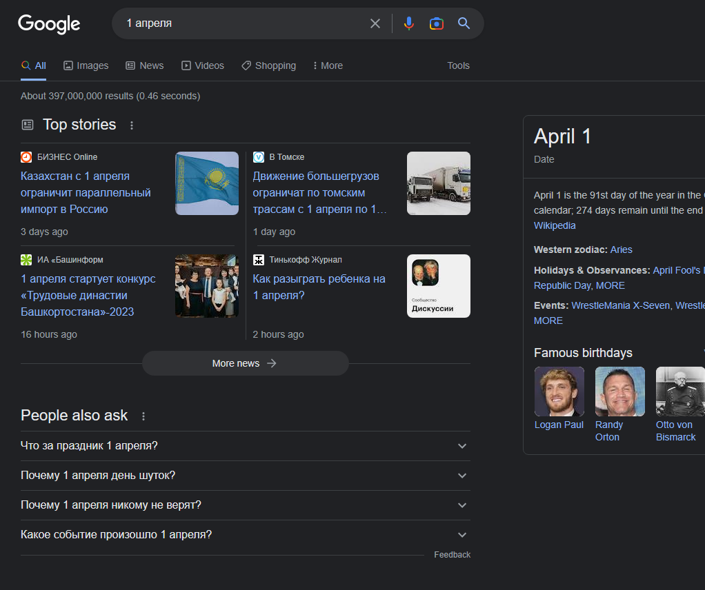Click the More news button
This screenshot has width=705, height=590.
pos(245,363)
